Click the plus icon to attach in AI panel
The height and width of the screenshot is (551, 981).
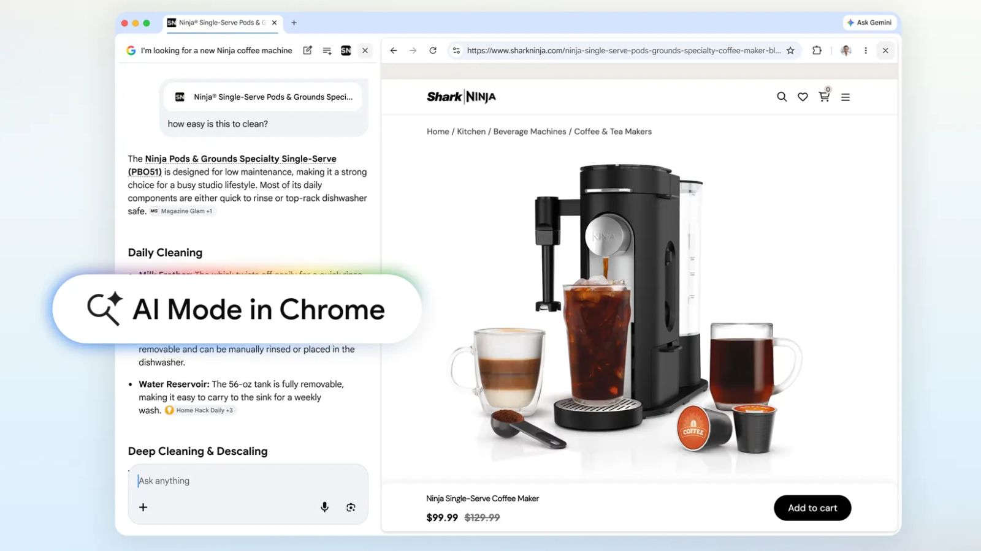click(x=143, y=507)
